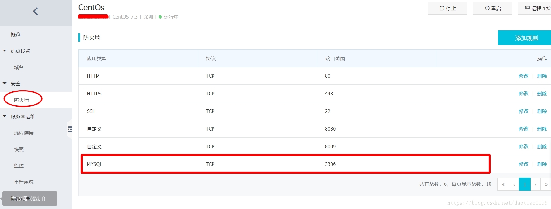This screenshot has height=209, width=551.
Task: Jump to first page with « button
Action: click(503, 184)
